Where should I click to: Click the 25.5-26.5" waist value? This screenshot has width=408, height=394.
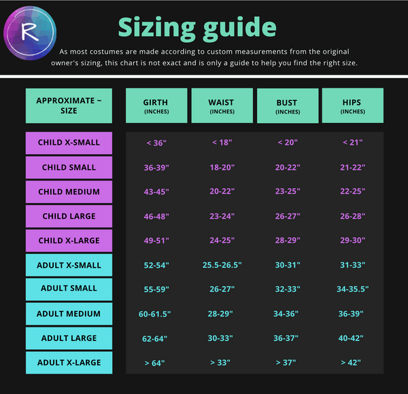pyautogui.click(x=222, y=265)
